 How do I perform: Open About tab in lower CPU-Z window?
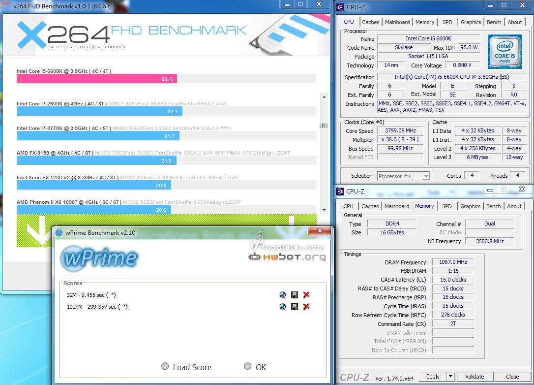tap(514, 206)
